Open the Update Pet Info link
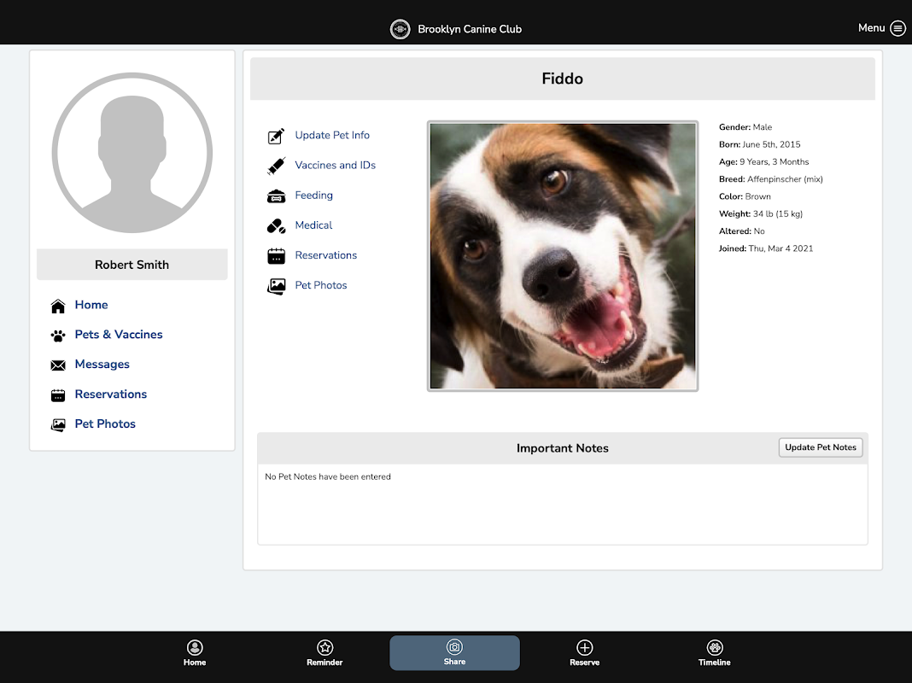The image size is (912, 683). (332, 135)
